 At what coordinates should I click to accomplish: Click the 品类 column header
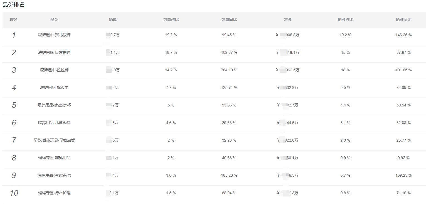point(54,20)
